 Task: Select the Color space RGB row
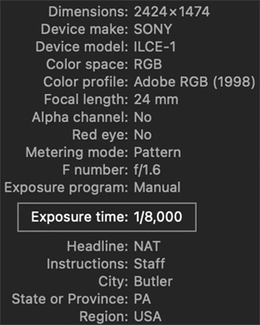click(104, 64)
